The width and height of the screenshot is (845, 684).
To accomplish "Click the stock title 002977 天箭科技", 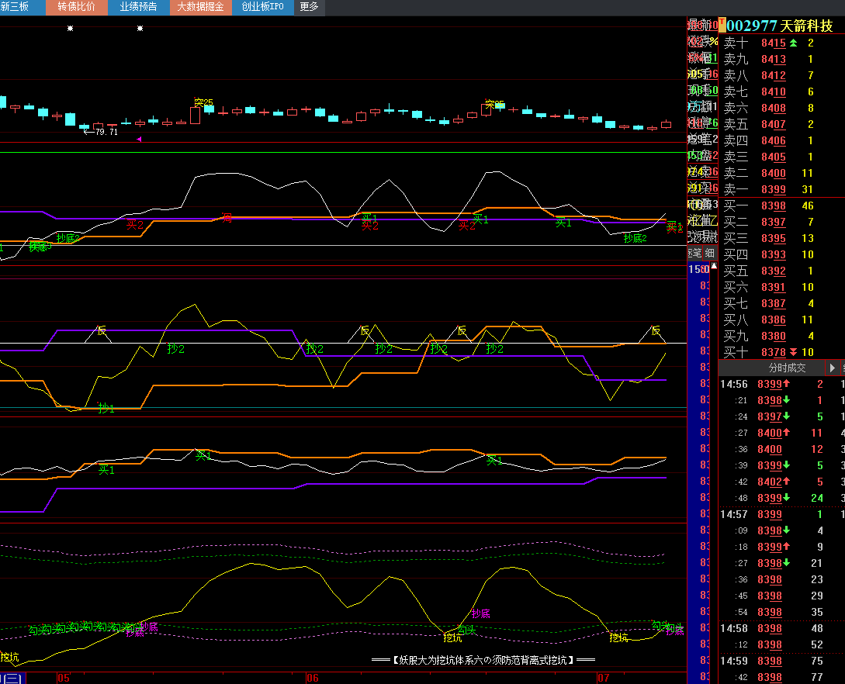I will pos(780,26).
